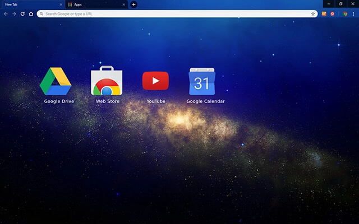Close the Chrome window

click(353, 4)
